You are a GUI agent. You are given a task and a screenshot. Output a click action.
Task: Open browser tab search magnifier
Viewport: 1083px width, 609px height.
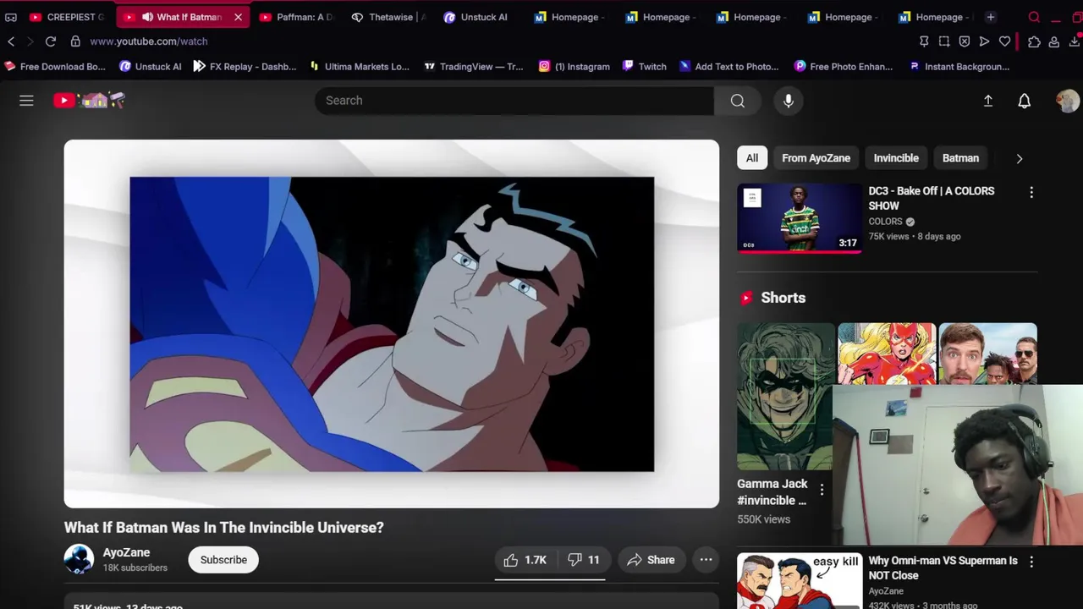tap(1034, 17)
